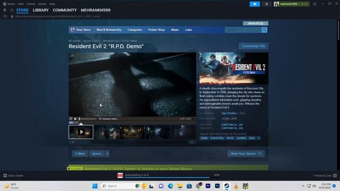
Task: Switch to Big Picture mode icon
Action: 314,4
